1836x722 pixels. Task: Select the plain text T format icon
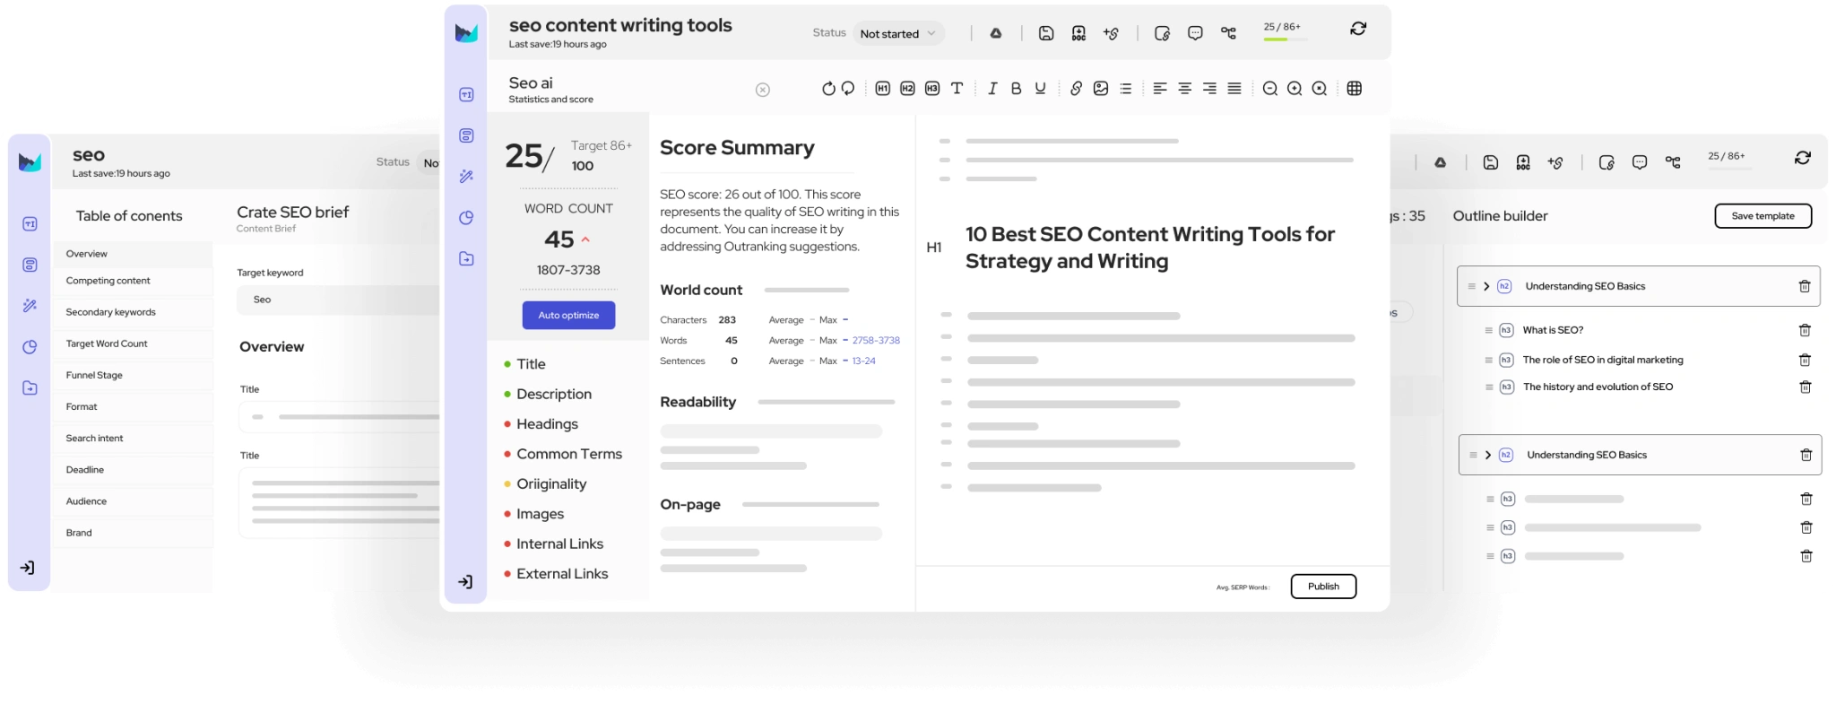point(957,88)
